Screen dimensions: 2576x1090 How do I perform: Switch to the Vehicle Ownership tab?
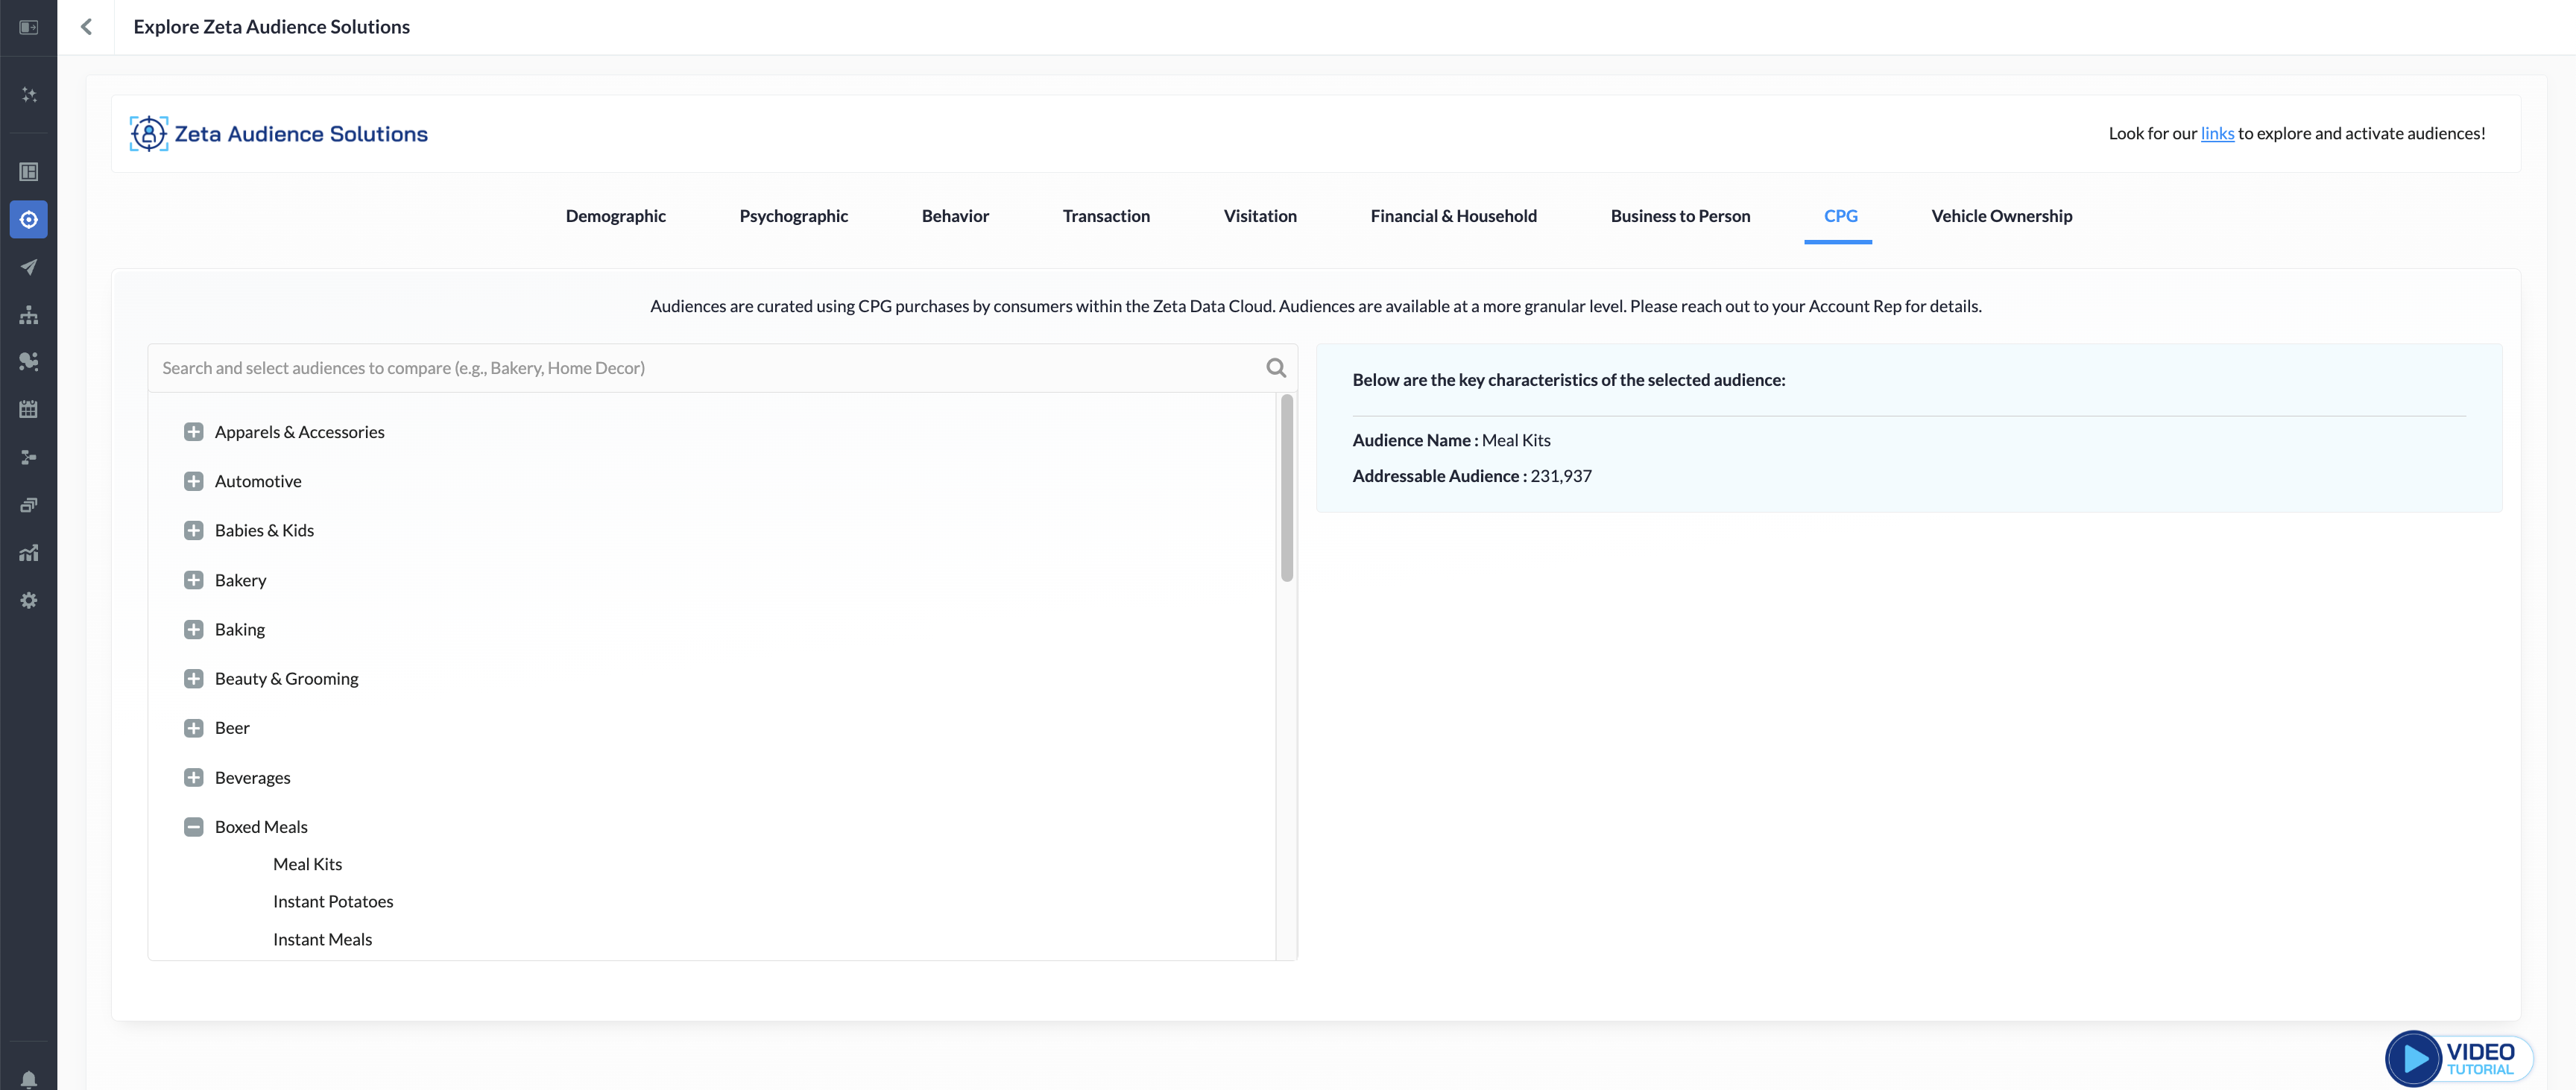(2001, 216)
